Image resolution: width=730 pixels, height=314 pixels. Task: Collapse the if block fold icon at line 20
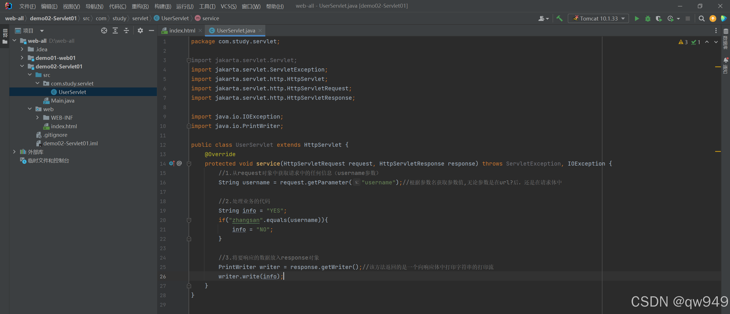coord(189,220)
